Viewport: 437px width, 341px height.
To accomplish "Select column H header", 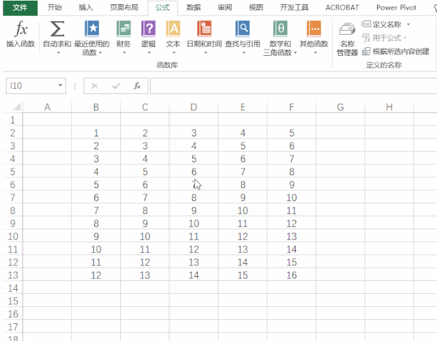I will 389,107.
